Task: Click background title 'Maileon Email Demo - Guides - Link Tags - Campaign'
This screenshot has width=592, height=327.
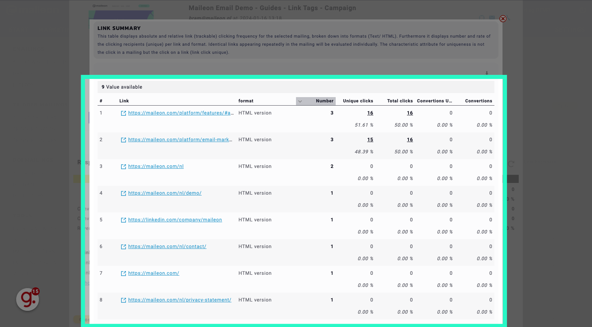Action: [273, 8]
